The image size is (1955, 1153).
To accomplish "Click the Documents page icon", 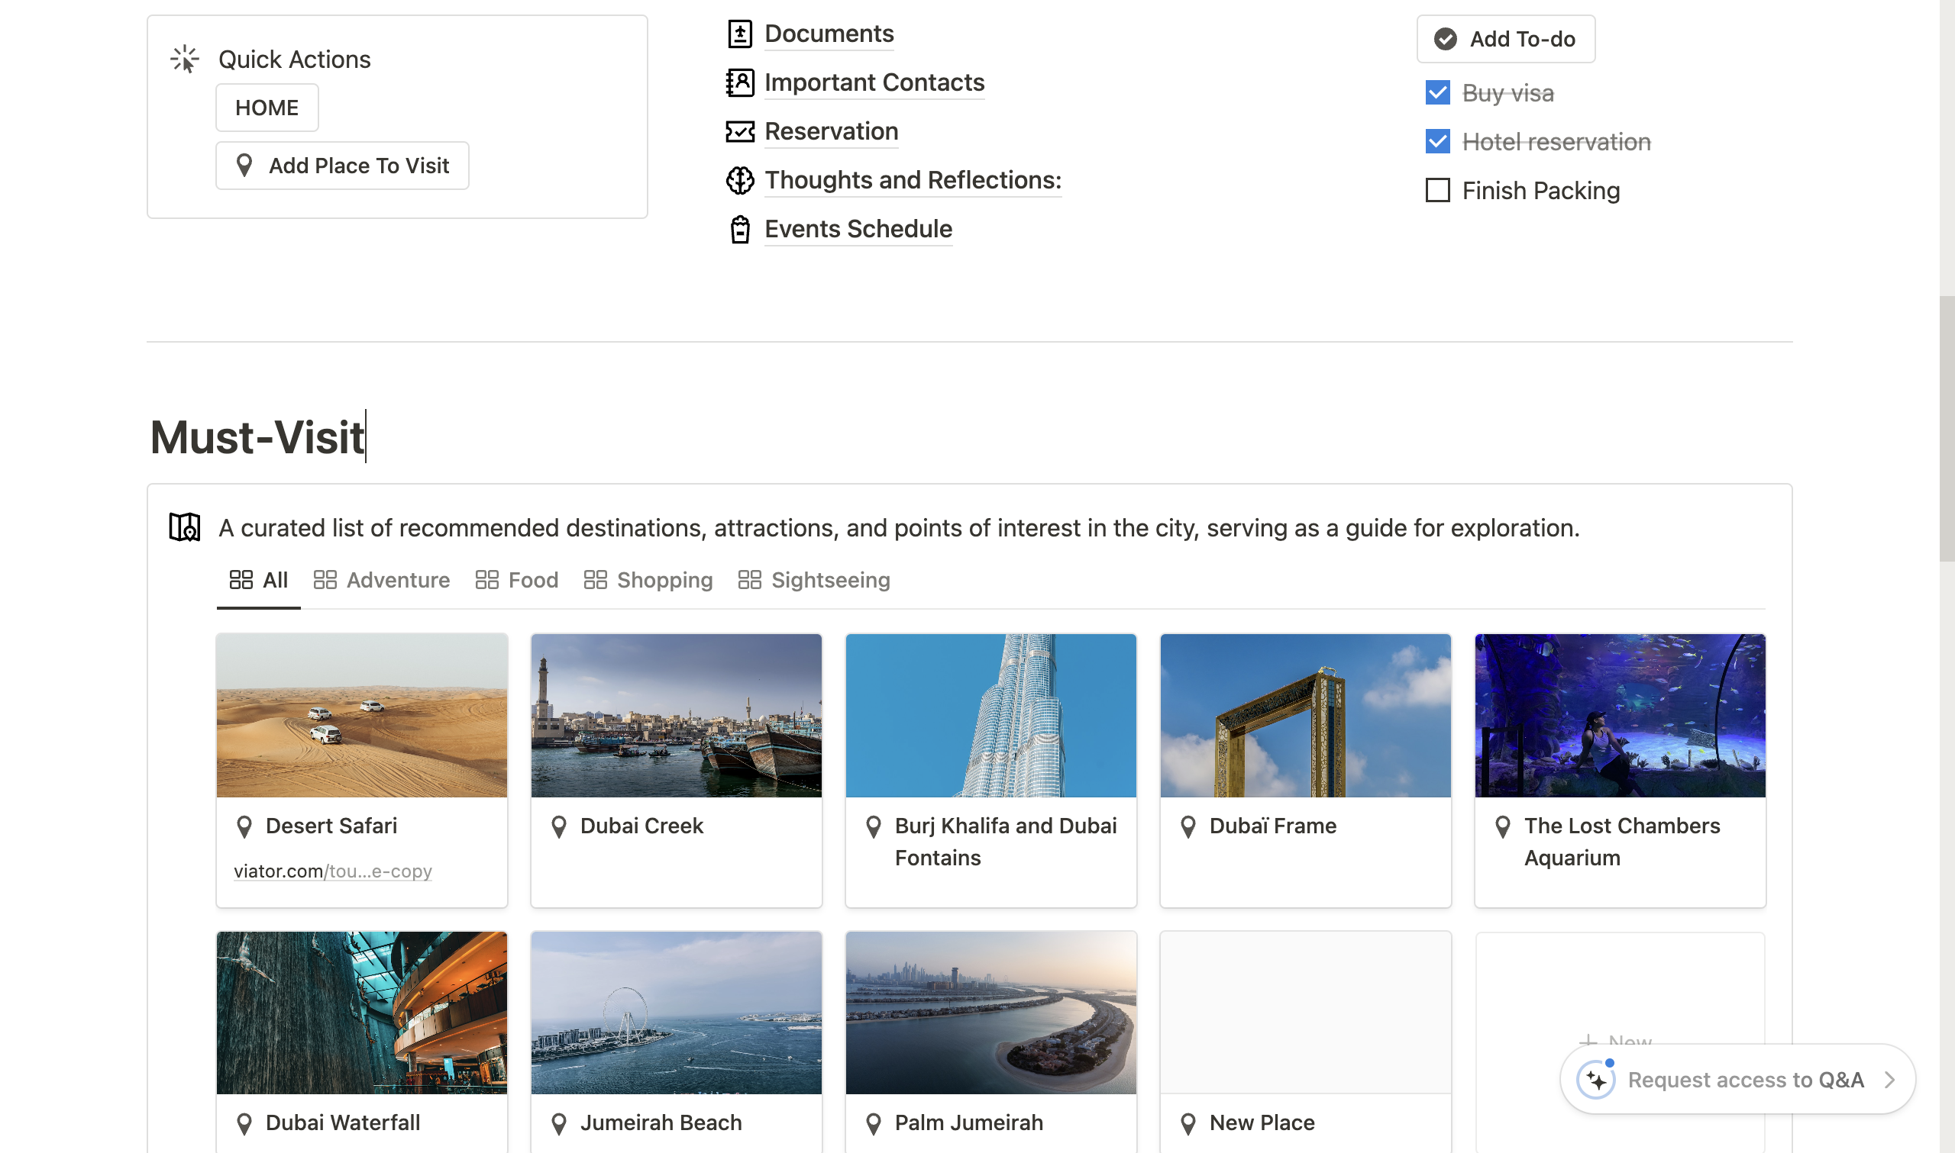I will 739,34.
